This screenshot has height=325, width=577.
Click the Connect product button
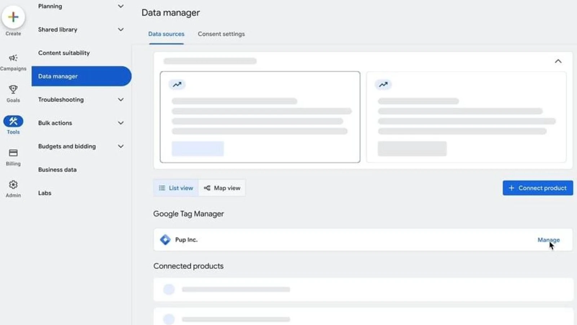click(x=538, y=188)
